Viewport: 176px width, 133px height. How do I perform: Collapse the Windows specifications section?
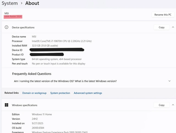click(173, 105)
